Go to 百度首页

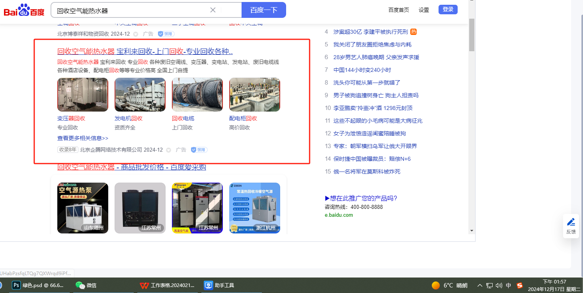click(x=399, y=10)
